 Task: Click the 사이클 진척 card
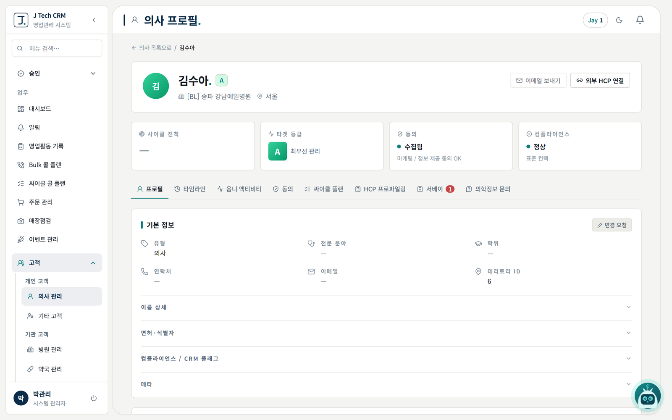point(193,146)
